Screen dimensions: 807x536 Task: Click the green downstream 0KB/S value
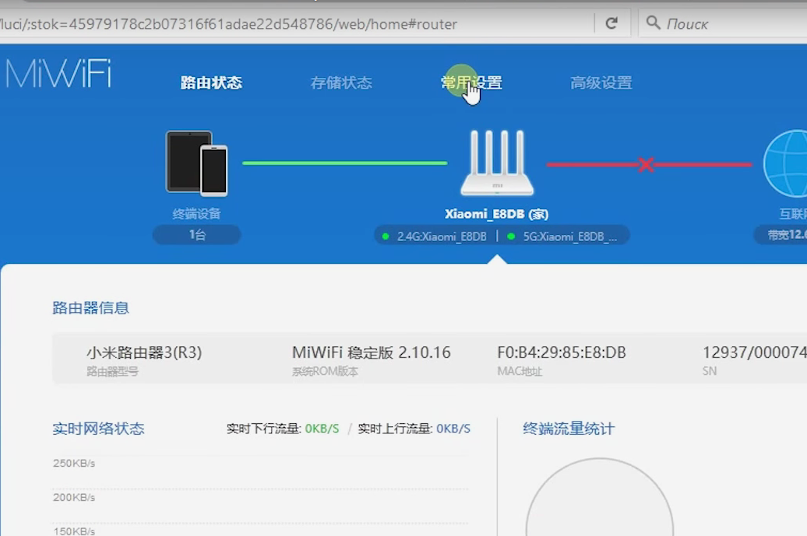322,429
